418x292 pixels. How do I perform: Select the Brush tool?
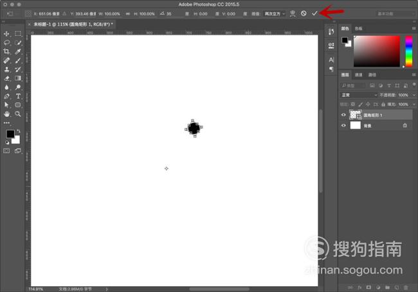[x=18, y=60]
